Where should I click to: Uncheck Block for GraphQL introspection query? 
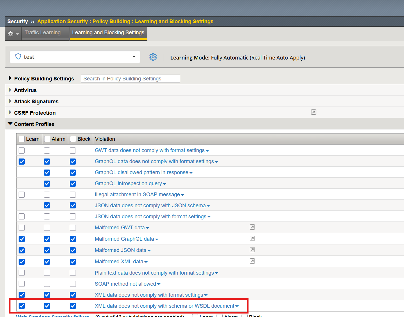(x=73, y=183)
